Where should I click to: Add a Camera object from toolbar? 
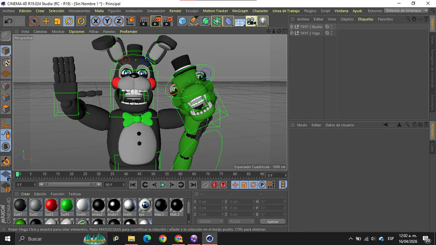251,21
